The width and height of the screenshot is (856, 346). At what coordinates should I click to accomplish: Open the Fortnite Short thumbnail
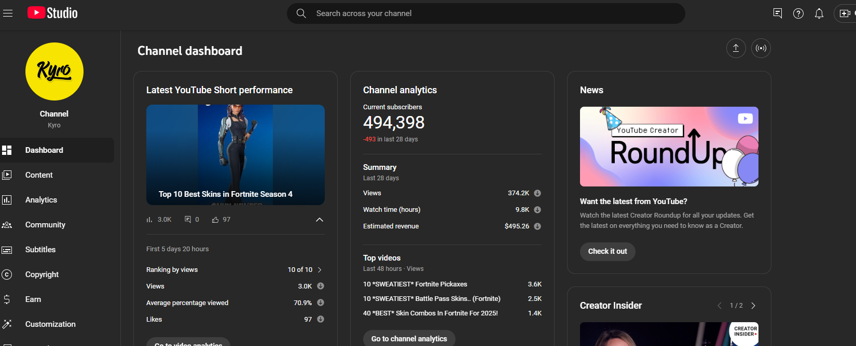coord(236,155)
